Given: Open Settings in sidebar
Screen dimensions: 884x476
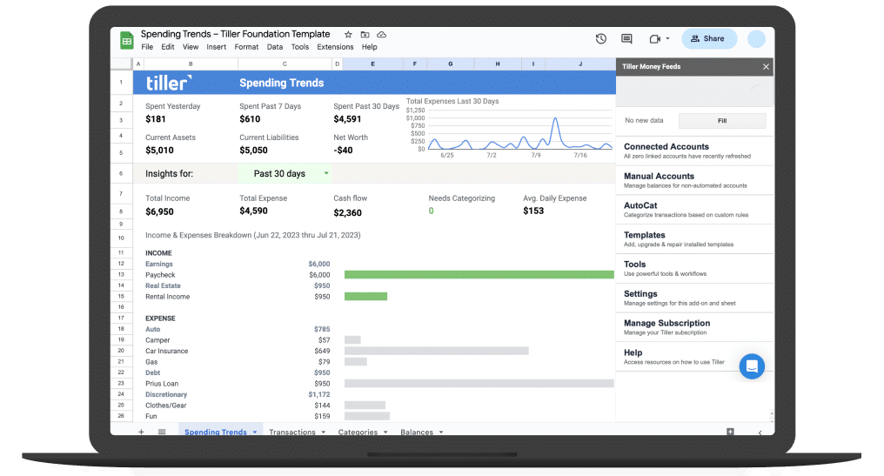Looking at the screenshot, I should point(694,298).
